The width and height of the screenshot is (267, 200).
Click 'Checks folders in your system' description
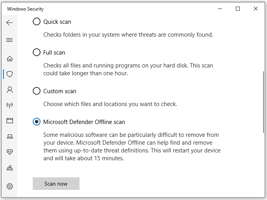(x=128, y=35)
